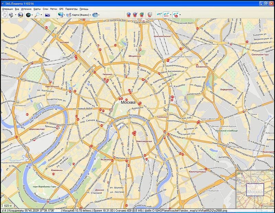Open the distance measuring tool

click(21, 15)
